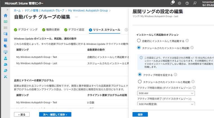The height and width of the screenshot is (118, 214).
Task: Select the リリース スケジュール step tab
Action: tap(104, 30)
